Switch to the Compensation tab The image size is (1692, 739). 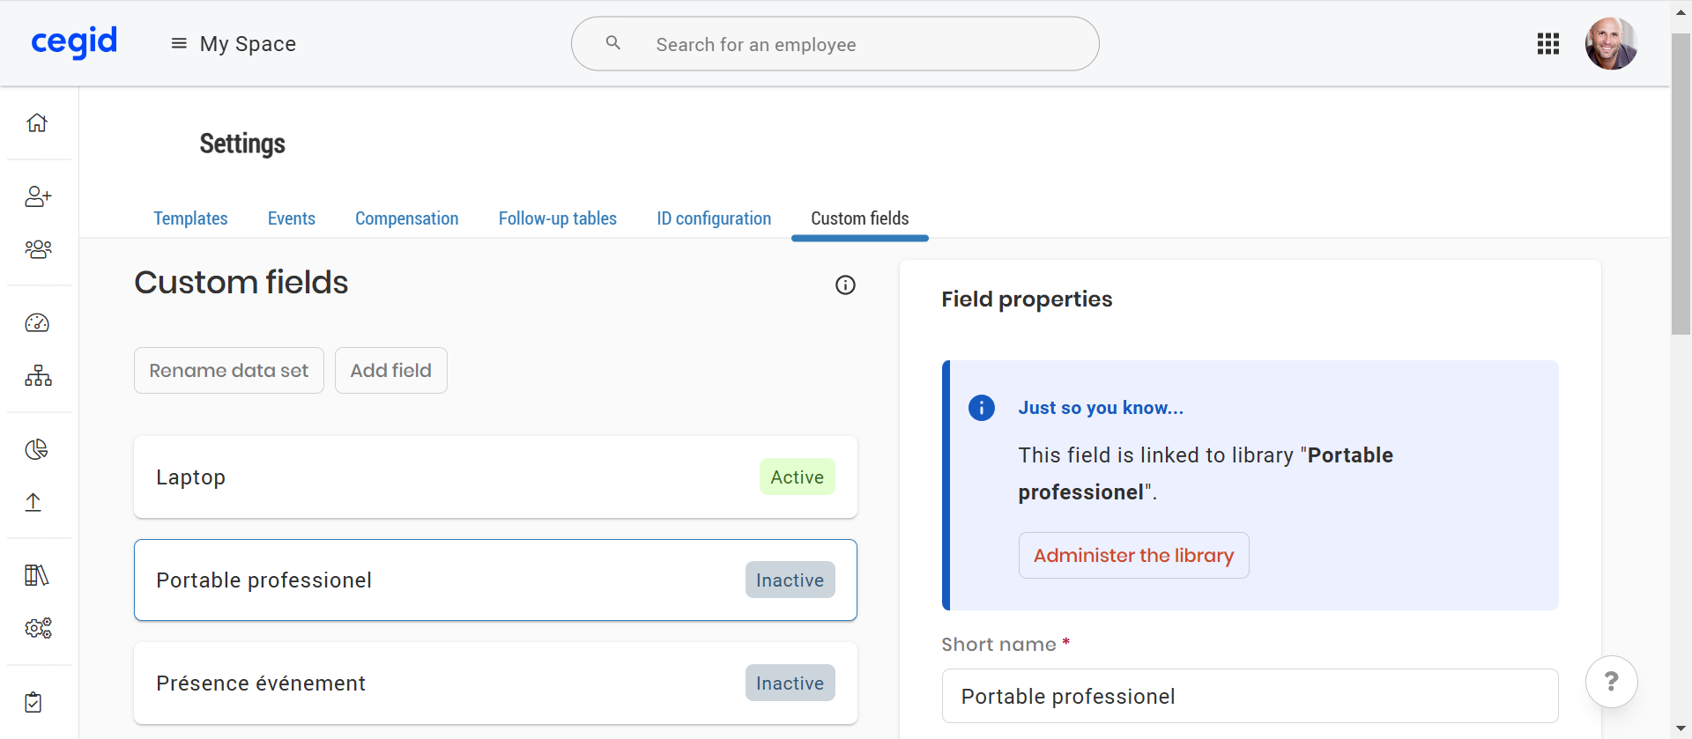(x=406, y=218)
